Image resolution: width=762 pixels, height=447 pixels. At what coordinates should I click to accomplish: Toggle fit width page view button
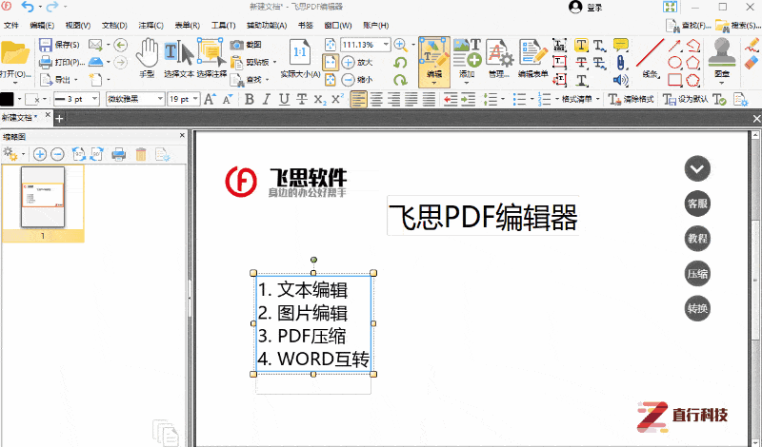click(331, 62)
